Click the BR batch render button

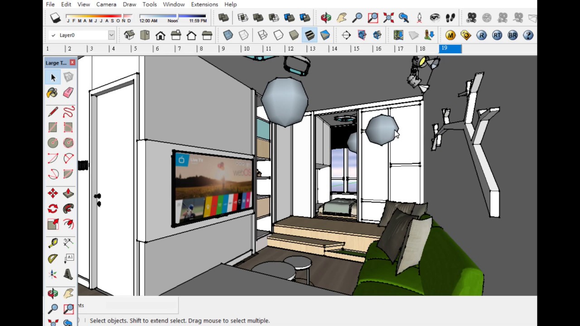coord(512,35)
